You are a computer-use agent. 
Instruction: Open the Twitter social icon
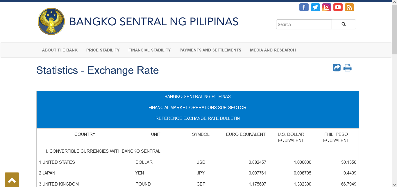click(315, 7)
